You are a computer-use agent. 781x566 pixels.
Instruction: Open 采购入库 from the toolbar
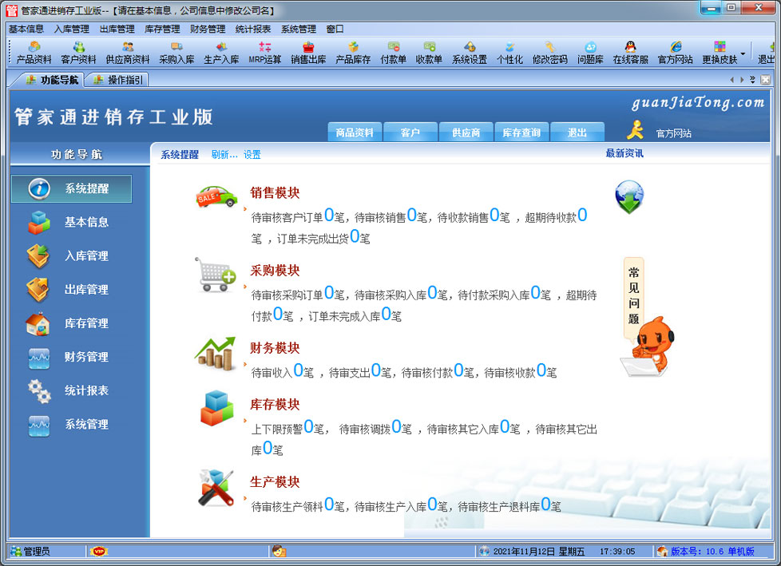pos(176,53)
